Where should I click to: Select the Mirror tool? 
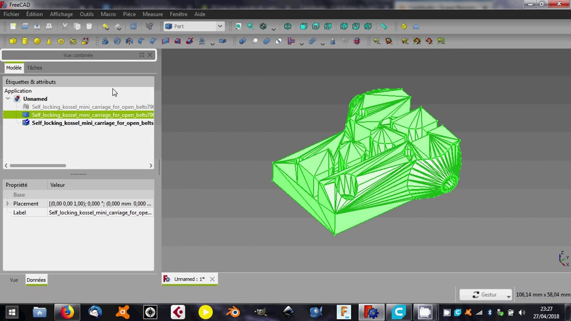129,41
